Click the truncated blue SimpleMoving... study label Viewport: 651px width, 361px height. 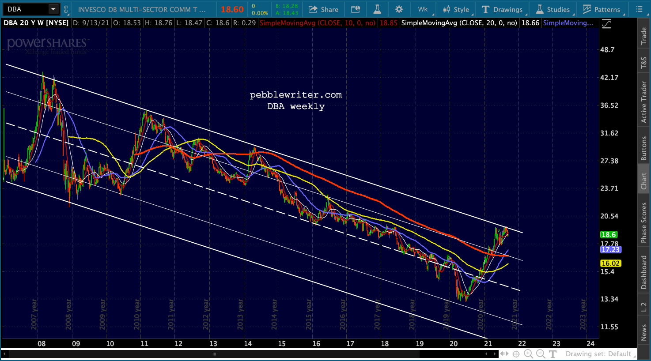568,23
